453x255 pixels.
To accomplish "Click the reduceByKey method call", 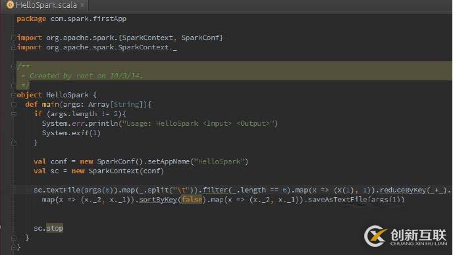I will coord(403,190).
